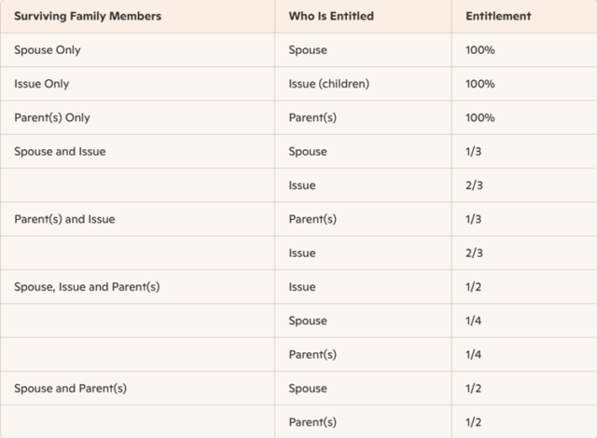Click the 'Spouse, Issue and Parent(s)' cell

(x=87, y=287)
